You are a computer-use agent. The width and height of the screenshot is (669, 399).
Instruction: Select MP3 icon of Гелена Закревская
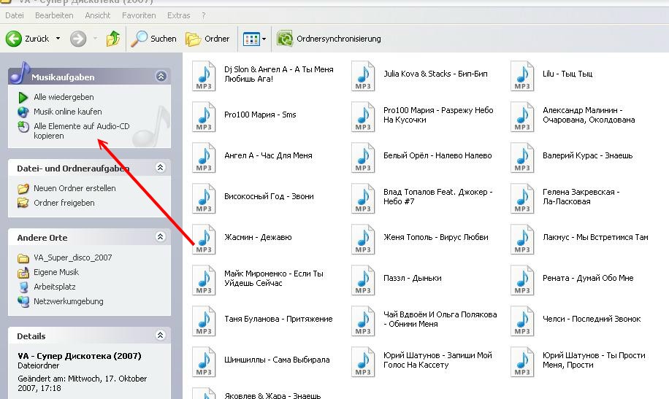coord(521,198)
